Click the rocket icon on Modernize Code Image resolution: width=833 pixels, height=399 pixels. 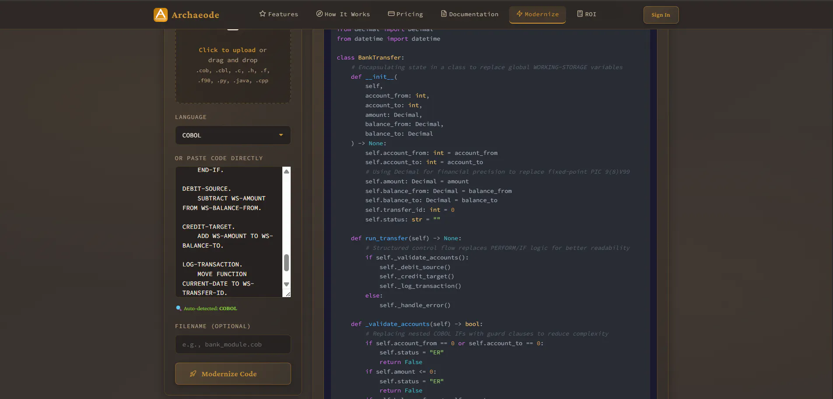tap(193, 374)
